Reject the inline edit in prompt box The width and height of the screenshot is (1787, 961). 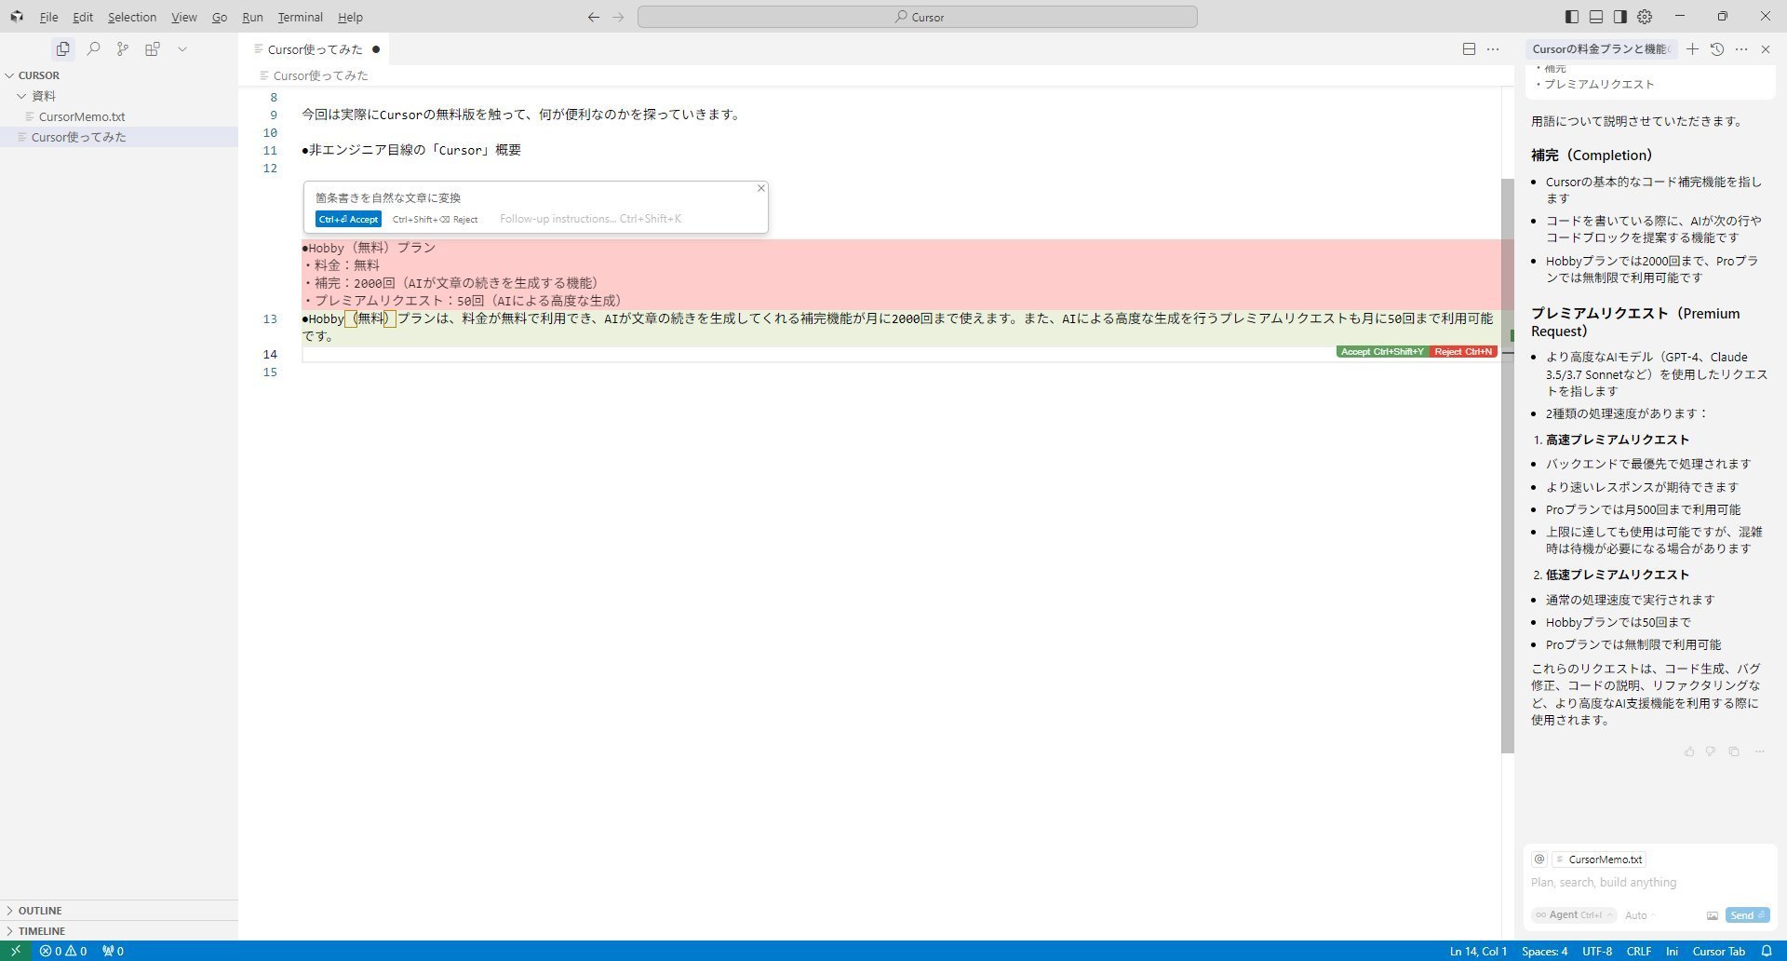435,219
